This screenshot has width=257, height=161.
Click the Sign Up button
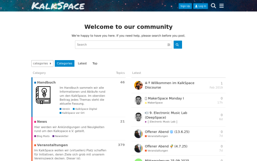point(185,6)
